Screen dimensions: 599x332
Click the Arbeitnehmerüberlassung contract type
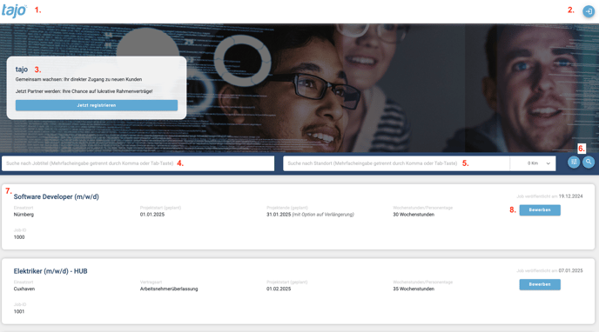pos(169,289)
